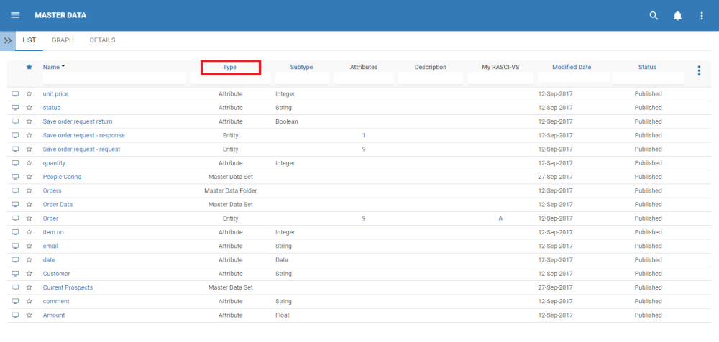Click the monitor icon for Order Data

tap(15, 205)
